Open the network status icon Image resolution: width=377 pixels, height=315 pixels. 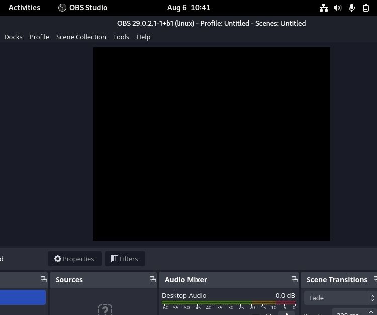tap(324, 8)
